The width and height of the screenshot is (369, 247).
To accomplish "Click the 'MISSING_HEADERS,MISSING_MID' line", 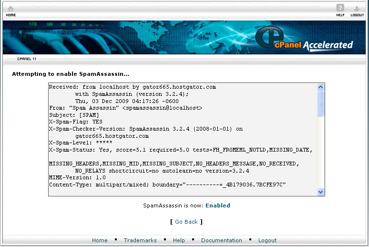I will (174, 164).
